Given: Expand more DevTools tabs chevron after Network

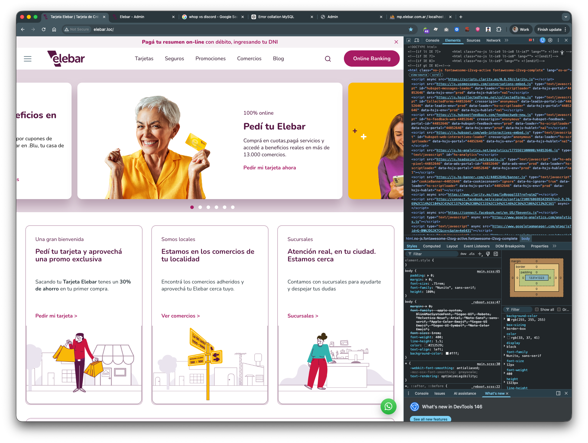Looking at the screenshot, I should click(507, 40).
